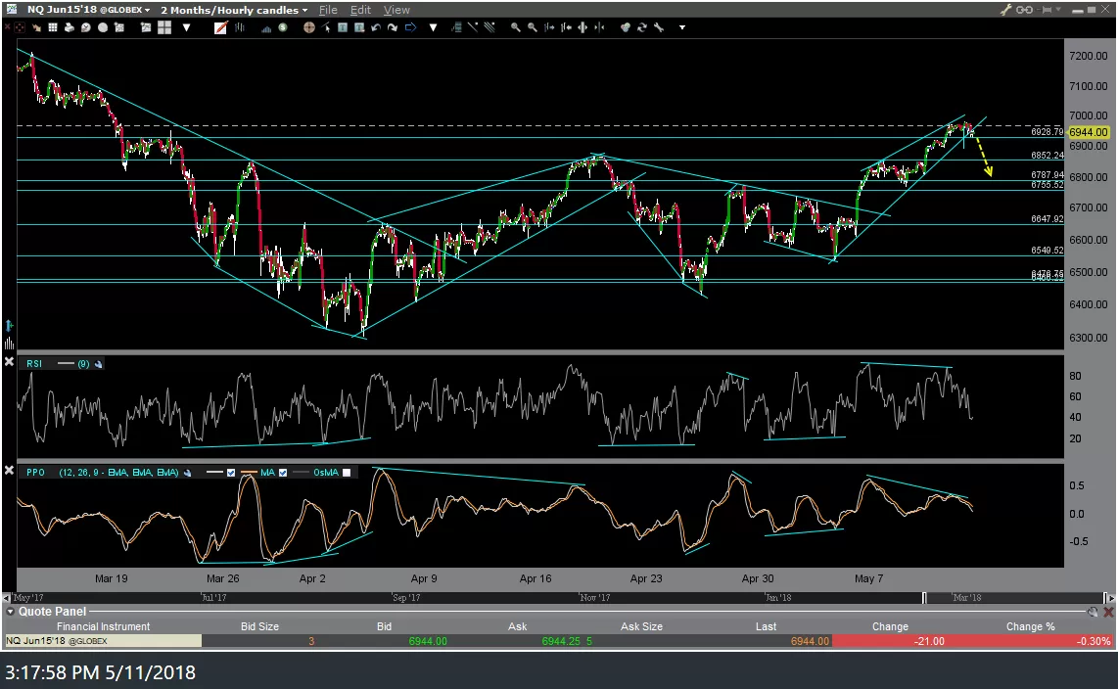Click the four-pane layout icon
The image size is (1118, 689).
[164, 27]
